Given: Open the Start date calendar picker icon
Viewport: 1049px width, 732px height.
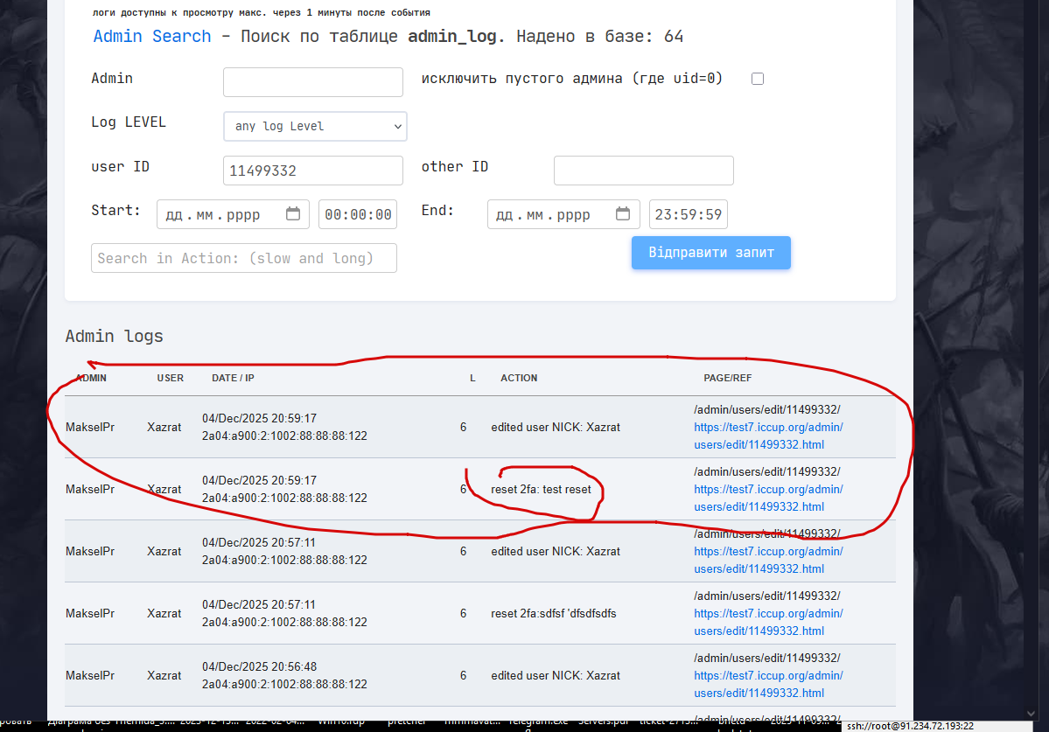Looking at the screenshot, I should 293,214.
